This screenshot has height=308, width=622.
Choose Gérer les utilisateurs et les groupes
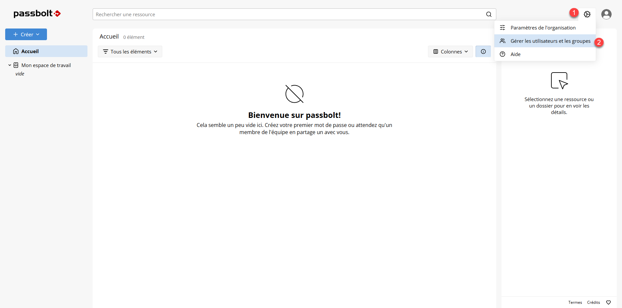click(x=550, y=41)
